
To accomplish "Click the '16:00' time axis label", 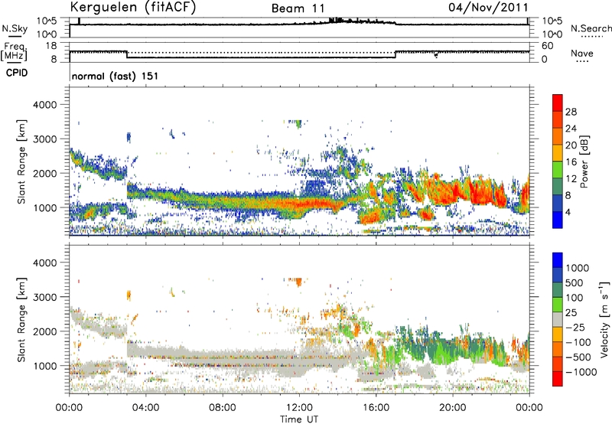I will 376,408.
